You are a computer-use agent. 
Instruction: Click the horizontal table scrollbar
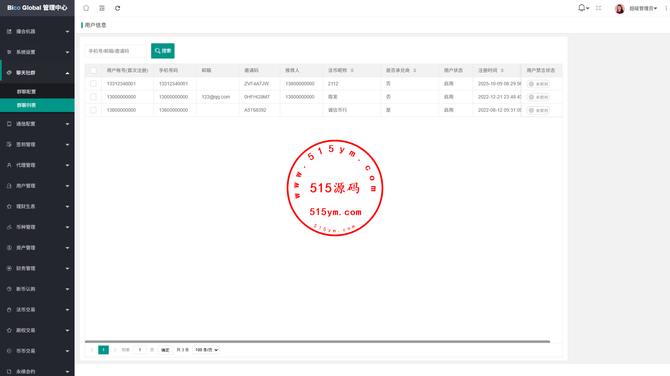[x=317, y=342]
